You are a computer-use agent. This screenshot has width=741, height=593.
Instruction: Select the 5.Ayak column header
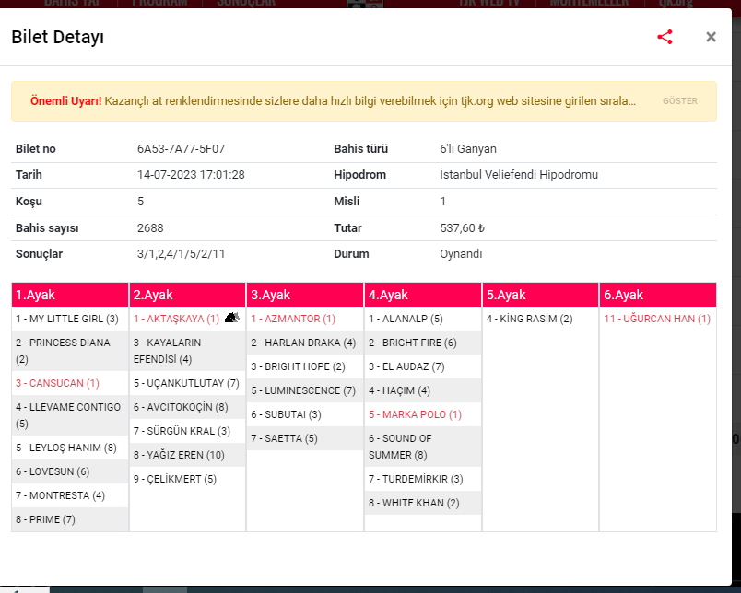tap(541, 295)
